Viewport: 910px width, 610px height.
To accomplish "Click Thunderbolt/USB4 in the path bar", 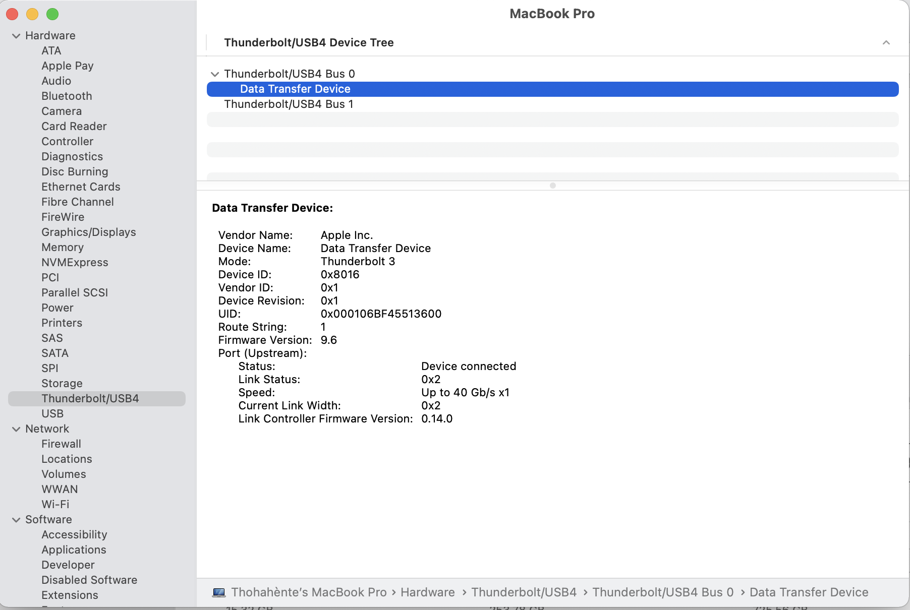I will [524, 592].
